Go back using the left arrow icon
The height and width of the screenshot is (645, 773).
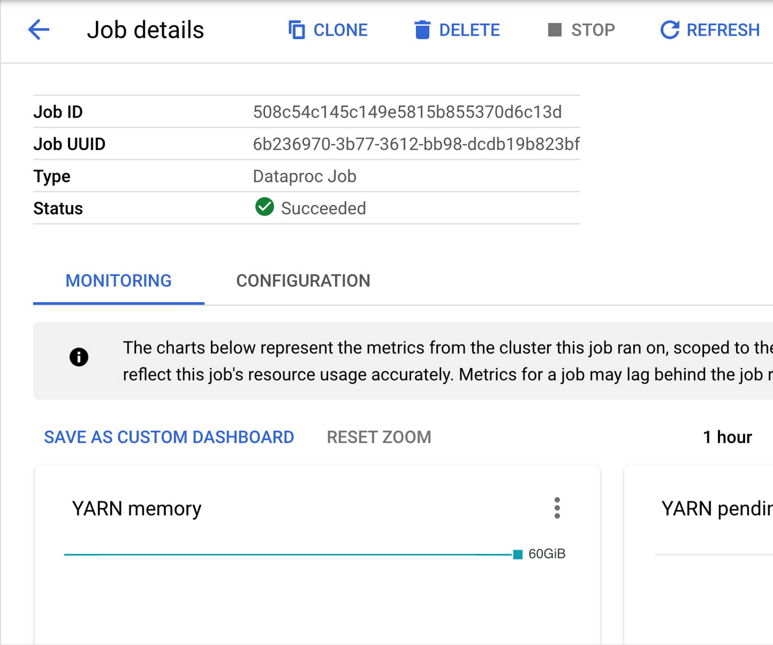pyautogui.click(x=39, y=29)
